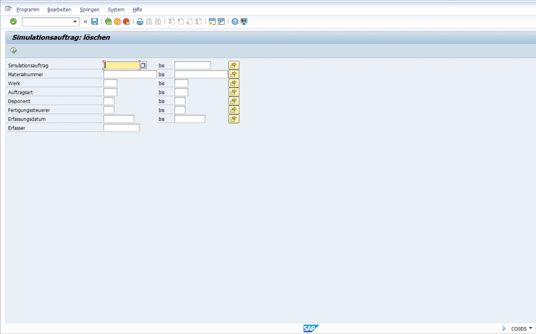Click the orange Exit icon

point(118,22)
